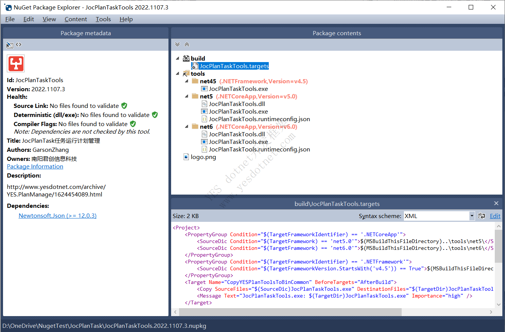Click the package path in status bar
Viewport: 505px width, 332px height.
click(x=104, y=326)
